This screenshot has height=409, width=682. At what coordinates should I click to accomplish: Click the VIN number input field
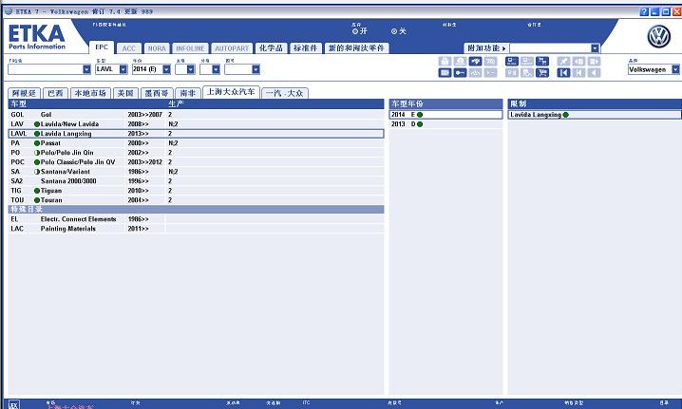click(x=46, y=69)
